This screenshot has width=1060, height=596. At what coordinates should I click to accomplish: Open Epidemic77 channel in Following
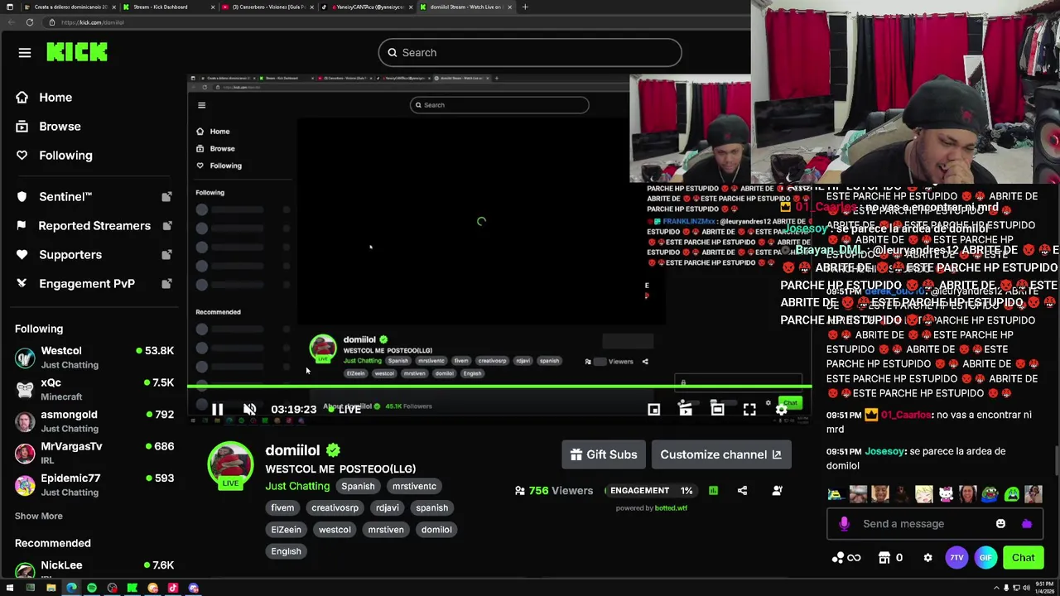tap(94, 484)
